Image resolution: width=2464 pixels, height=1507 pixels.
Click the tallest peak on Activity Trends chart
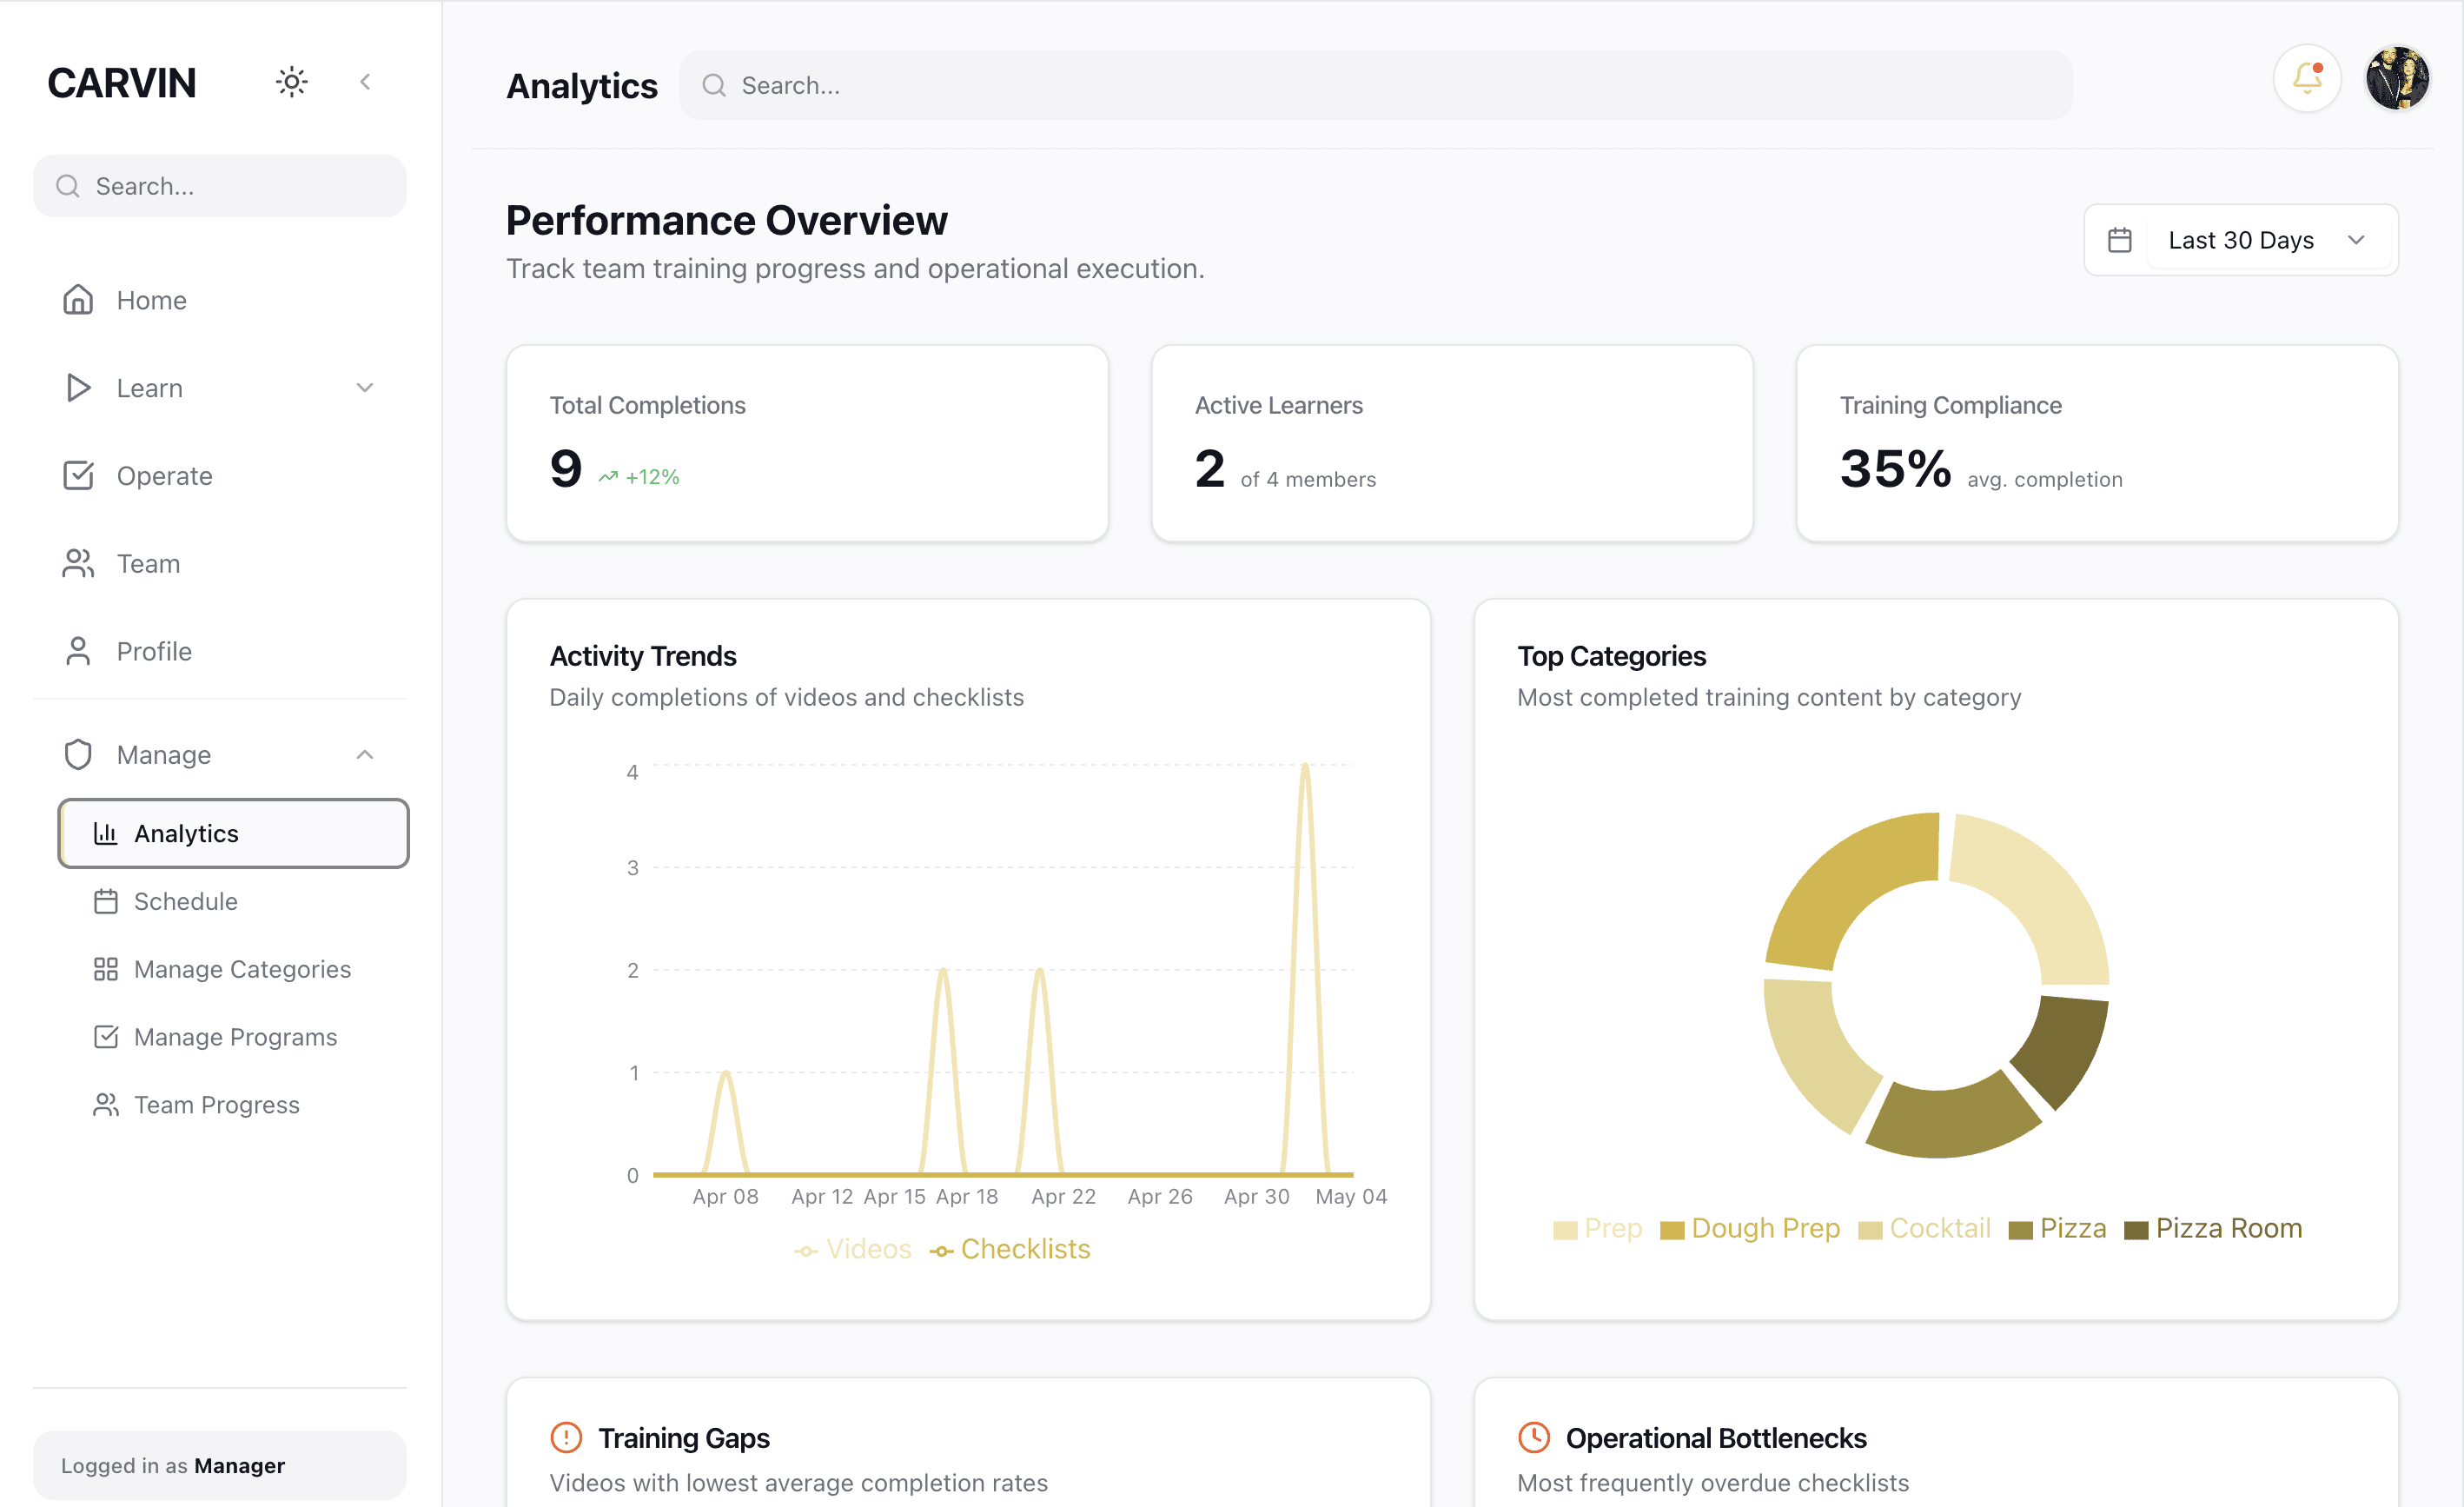coord(1305,766)
